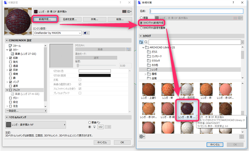The width and height of the screenshot is (249, 151).
Task: Click the 名前 text input field
Action: coord(196,11)
